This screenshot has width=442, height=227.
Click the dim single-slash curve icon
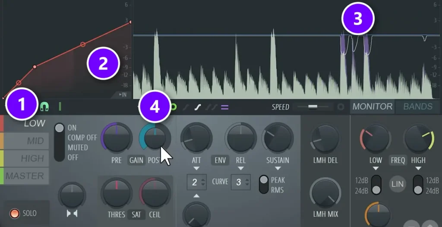coord(186,107)
